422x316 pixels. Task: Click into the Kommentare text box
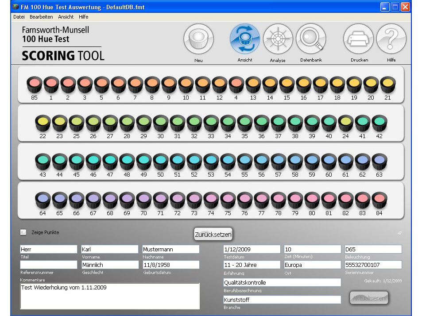coord(110,296)
